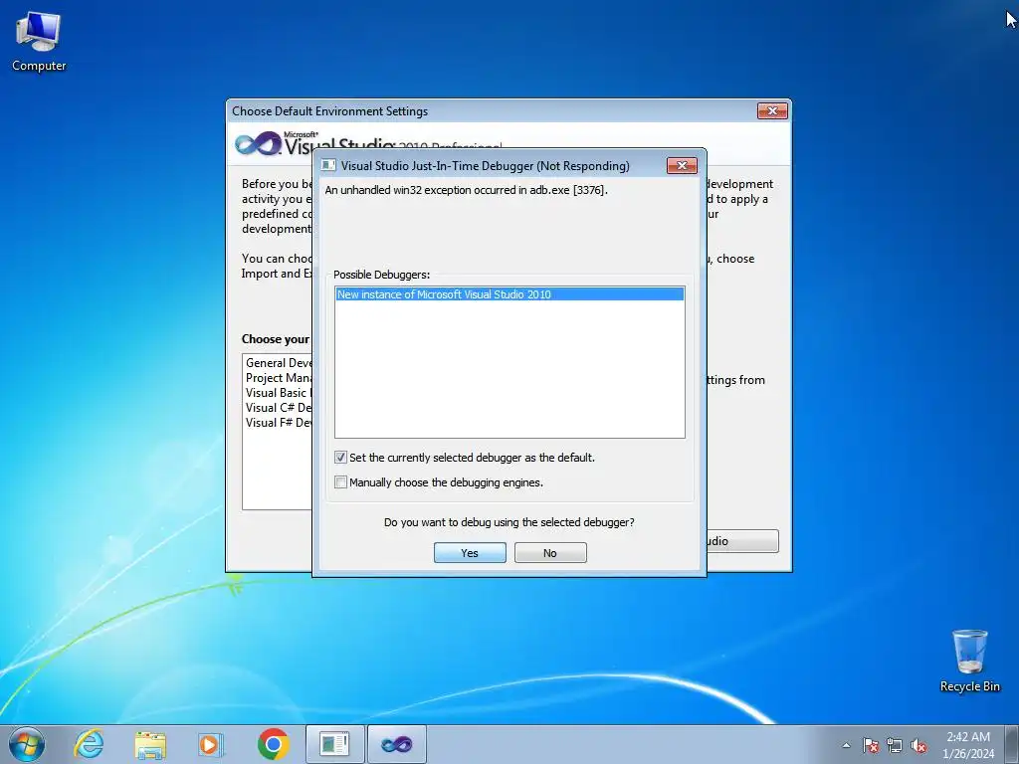The height and width of the screenshot is (764, 1019).
Task: Launch Internet Explorer from the taskbar
Action: (x=89, y=744)
